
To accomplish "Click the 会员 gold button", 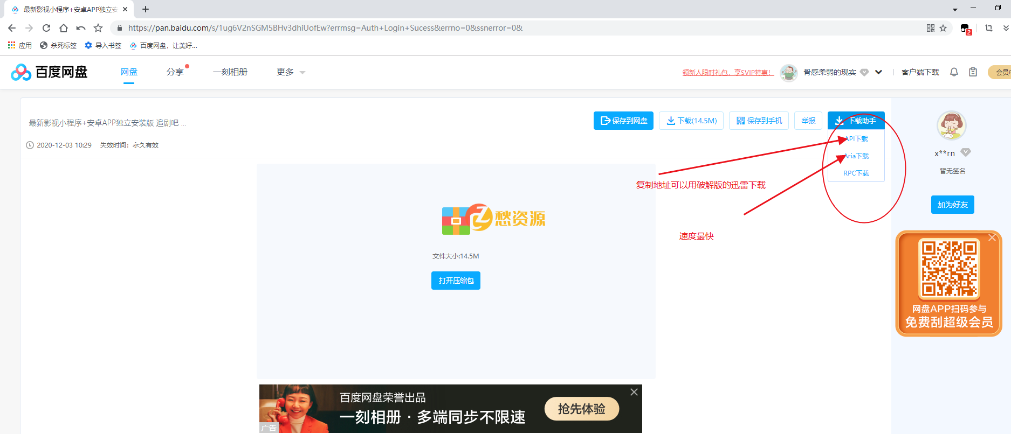I will 1000,72.
